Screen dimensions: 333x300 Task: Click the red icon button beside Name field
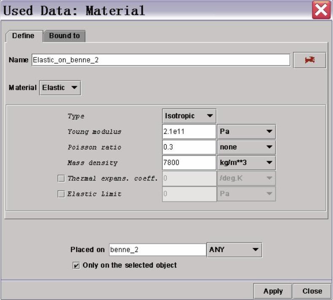point(310,60)
